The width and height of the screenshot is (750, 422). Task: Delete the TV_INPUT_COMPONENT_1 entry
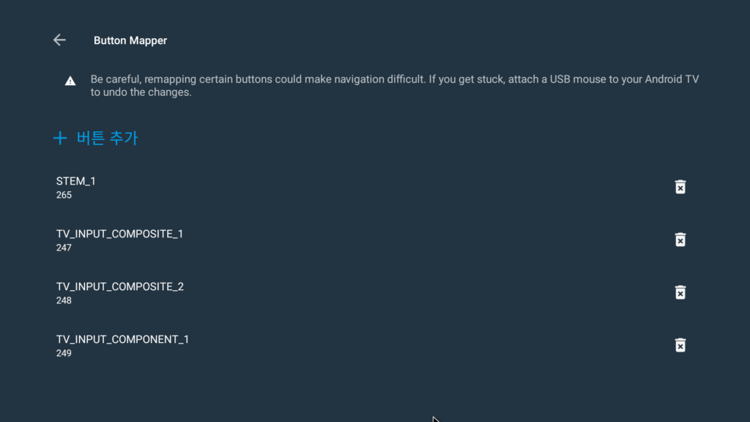[680, 345]
